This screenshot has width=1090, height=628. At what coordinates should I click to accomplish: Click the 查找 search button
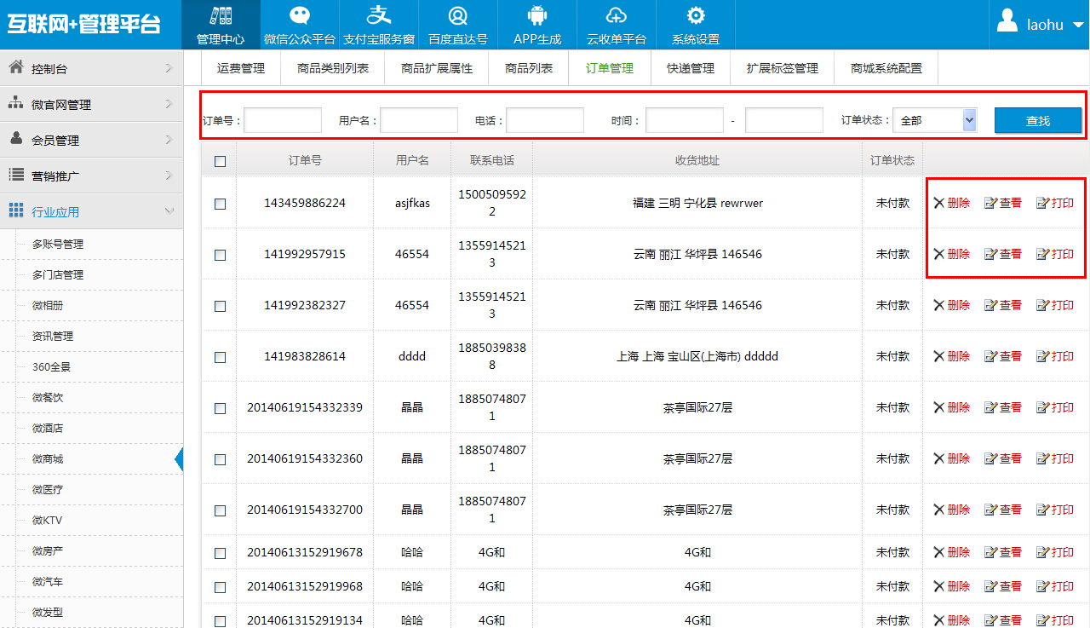pos(1038,120)
